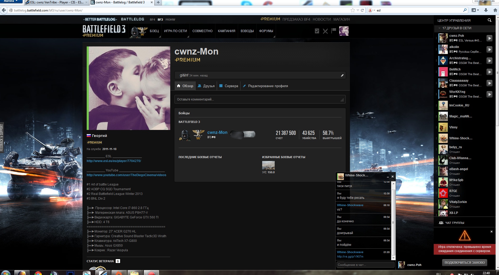499x275 pixels.
Task: Bookmark page with star icon
Action: click(x=353, y=10)
